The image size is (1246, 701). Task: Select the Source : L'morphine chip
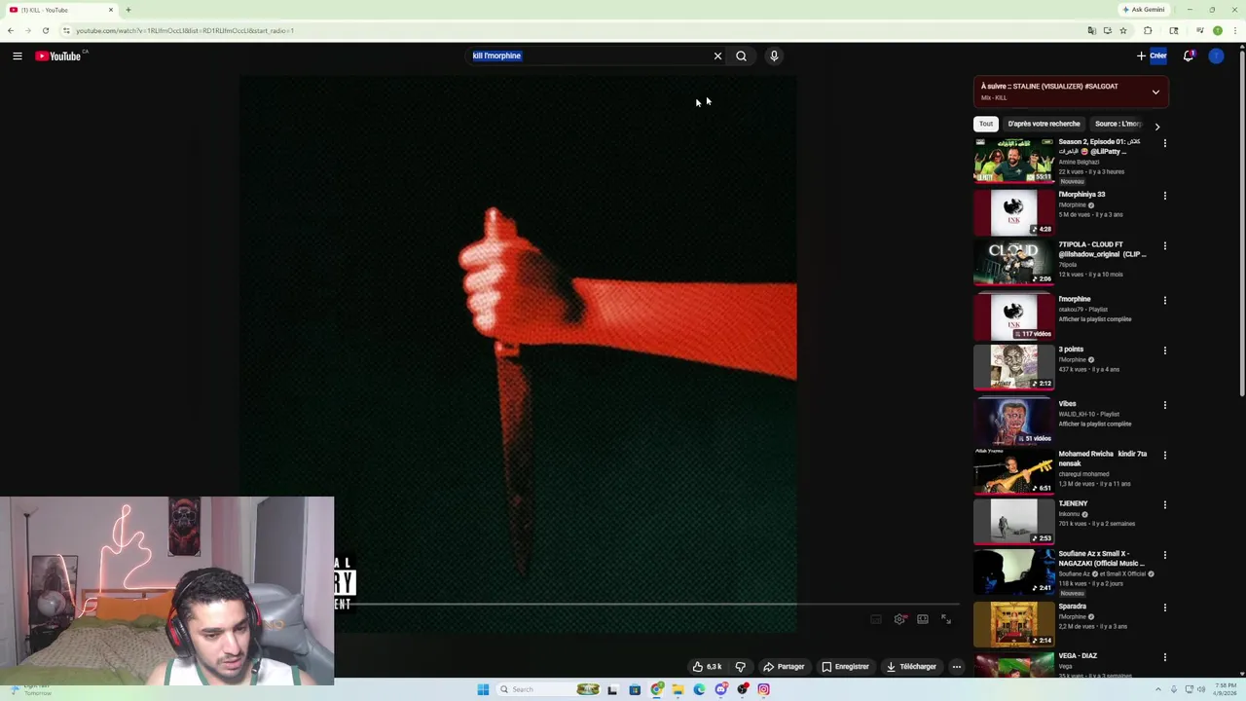coord(1118,124)
